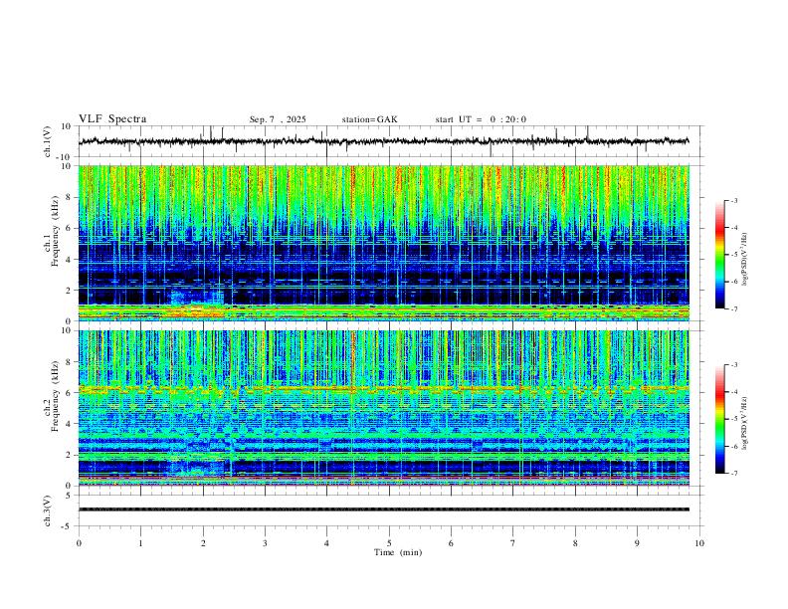Click time axis tick label "1"

(140, 543)
